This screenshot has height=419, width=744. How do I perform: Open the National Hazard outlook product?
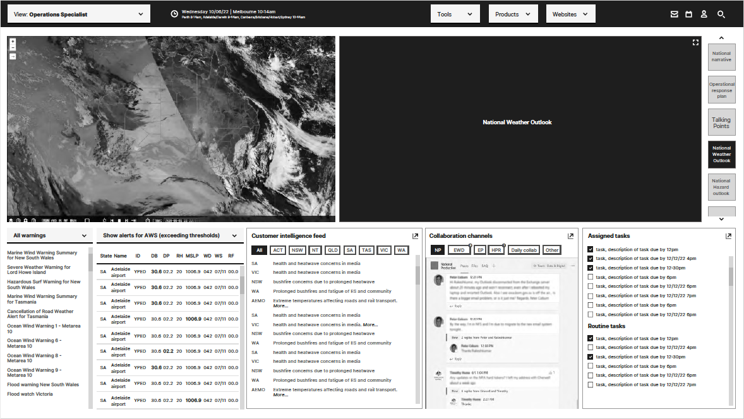[x=721, y=187]
